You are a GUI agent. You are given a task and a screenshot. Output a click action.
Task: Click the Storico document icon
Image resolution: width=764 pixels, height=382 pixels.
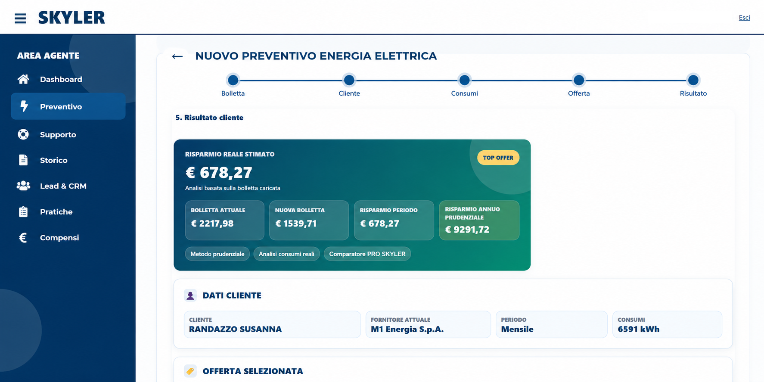[23, 160]
